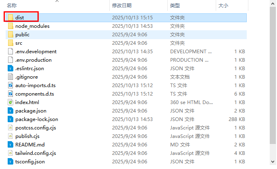Click the scrollbar up arrow
Viewport: 277px width, 169px height.
[273, 4]
